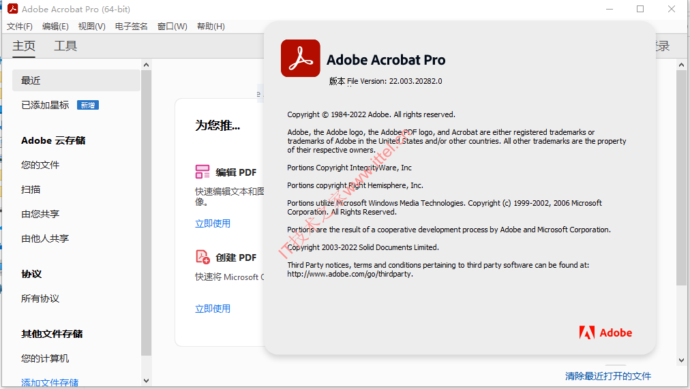690x389 pixels.
Task: Open the 帮助(H) menu
Action: pyautogui.click(x=211, y=27)
